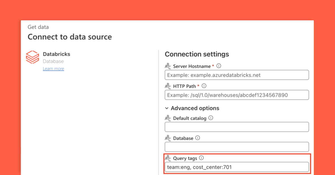This screenshot has height=175, width=335.
Task: Click the Default catalog label
Action: (190, 118)
